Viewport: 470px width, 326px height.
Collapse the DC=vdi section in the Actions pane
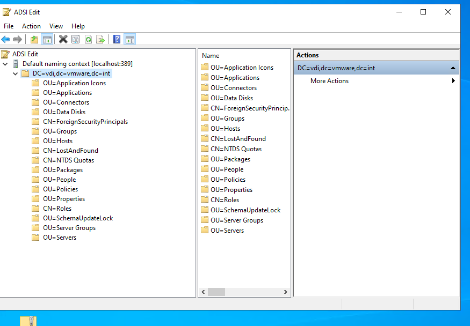click(453, 68)
